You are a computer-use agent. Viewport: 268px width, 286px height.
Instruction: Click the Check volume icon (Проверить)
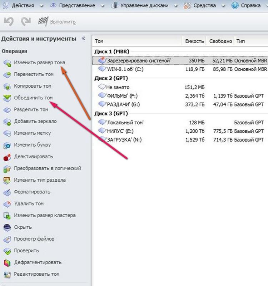tap(7, 251)
